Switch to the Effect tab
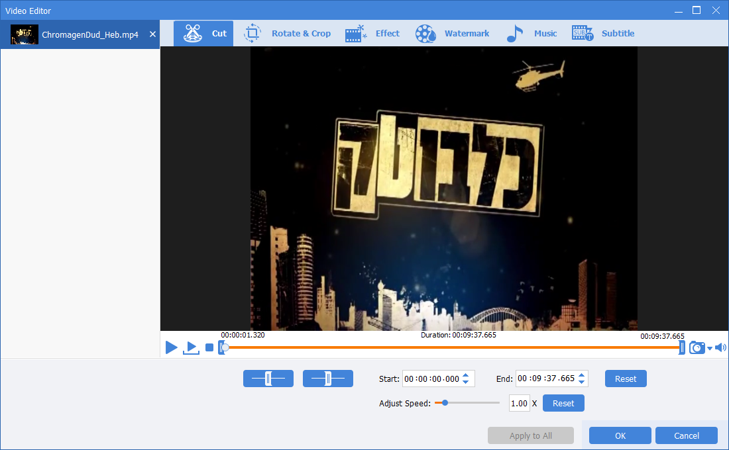 click(373, 34)
